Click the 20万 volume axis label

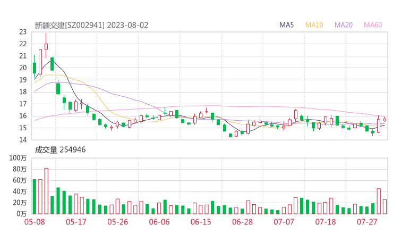click(20, 203)
